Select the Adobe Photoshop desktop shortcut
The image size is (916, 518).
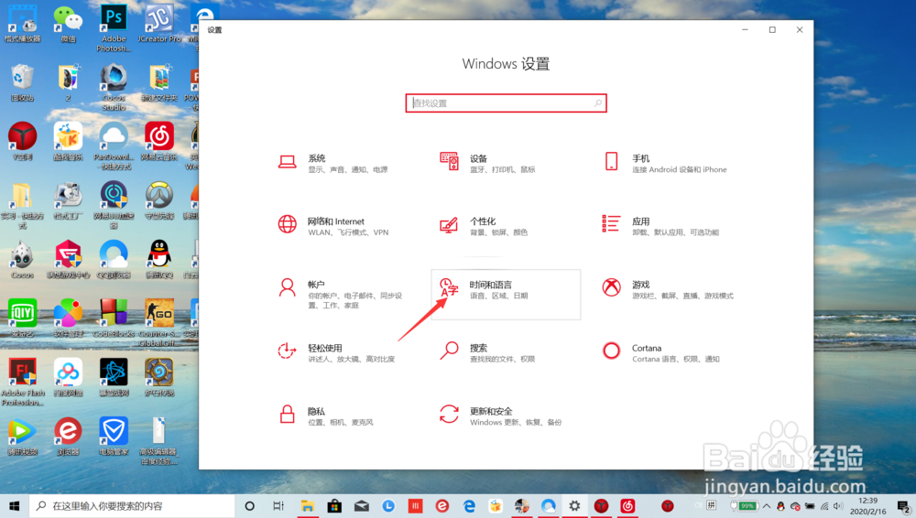click(114, 27)
